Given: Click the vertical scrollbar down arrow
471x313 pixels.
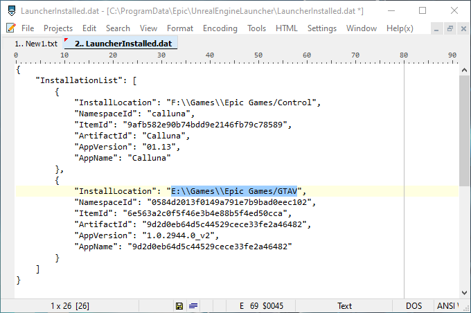Looking at the screenshot, I should 464,293.
